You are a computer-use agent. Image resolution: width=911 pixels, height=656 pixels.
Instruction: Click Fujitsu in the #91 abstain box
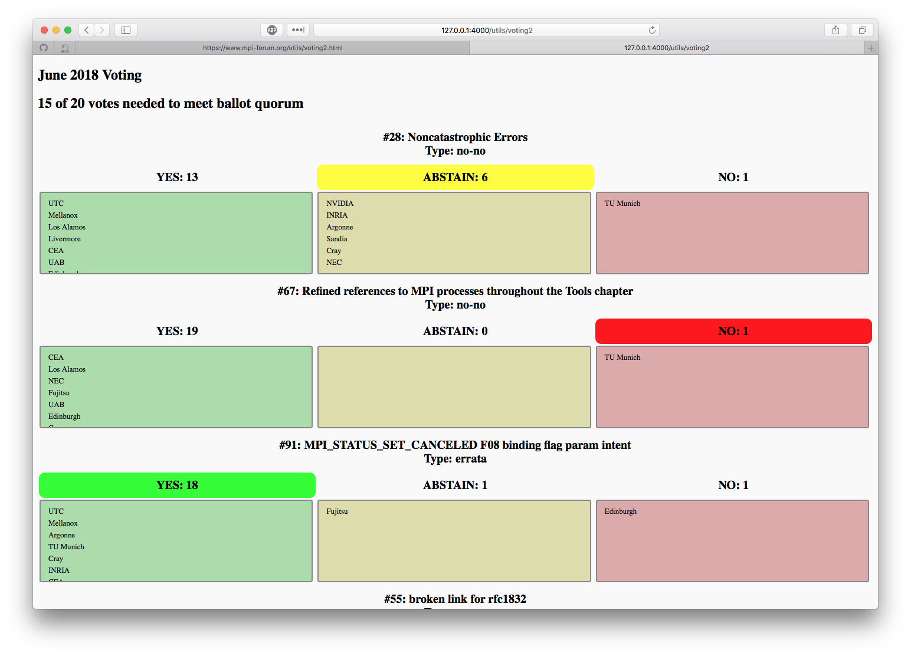click(x=337, y=511)
